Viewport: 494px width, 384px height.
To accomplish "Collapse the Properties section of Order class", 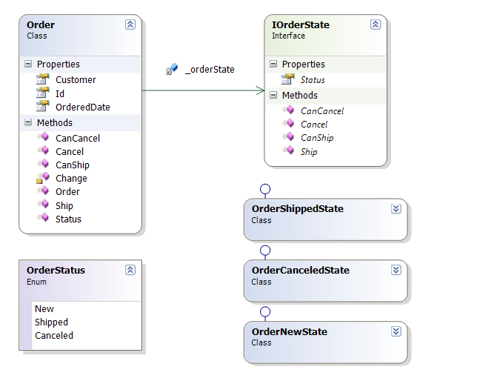I will click(28, 64).
